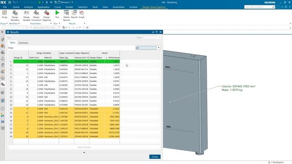This screenshot has width=292, height=164.
Task: Open the Design Constraint tool
Action: coord(36,15)
